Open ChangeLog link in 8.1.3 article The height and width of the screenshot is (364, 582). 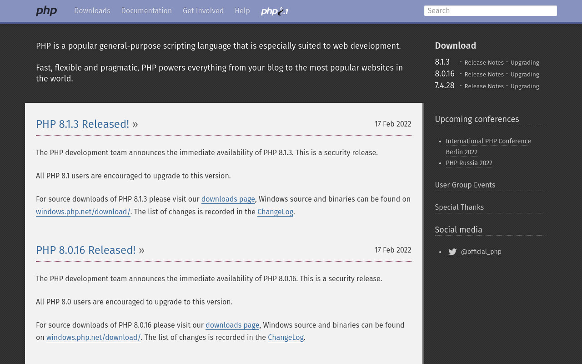[275, 212]
